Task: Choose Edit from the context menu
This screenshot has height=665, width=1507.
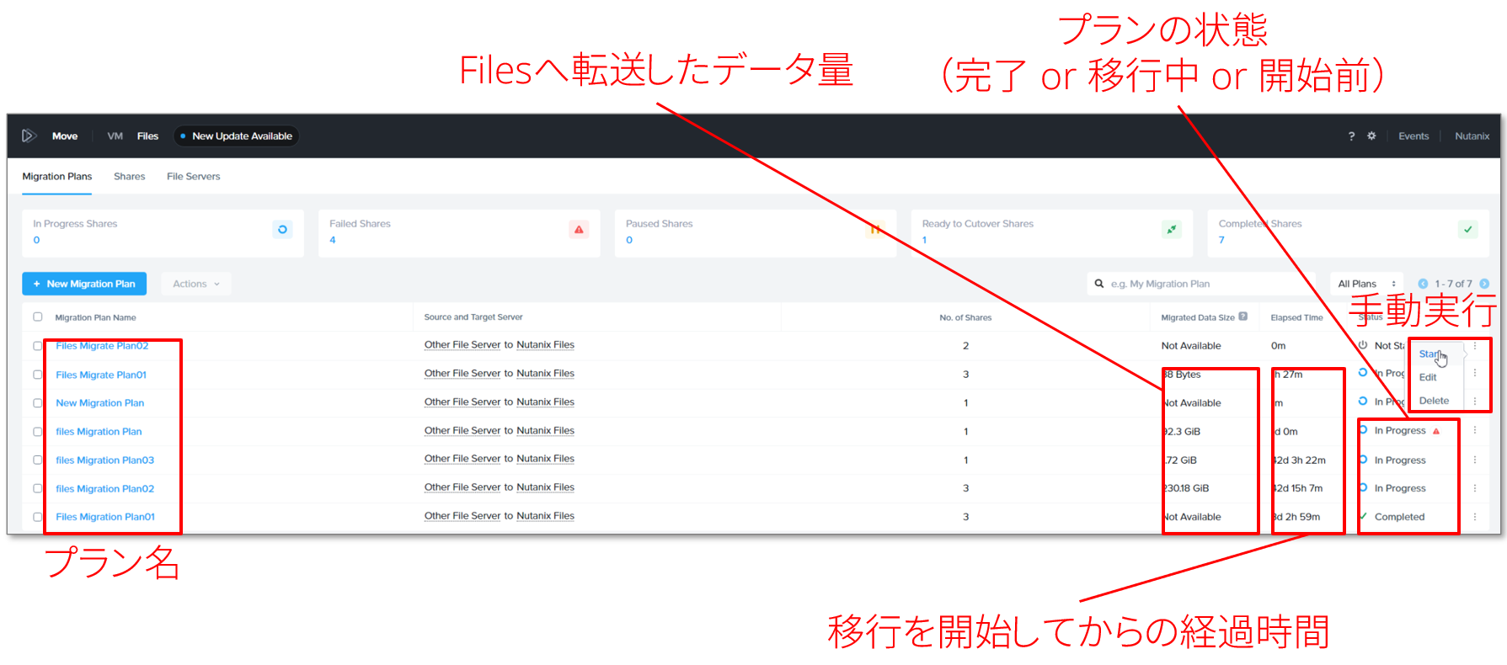Action: [x=1428, y=377]
